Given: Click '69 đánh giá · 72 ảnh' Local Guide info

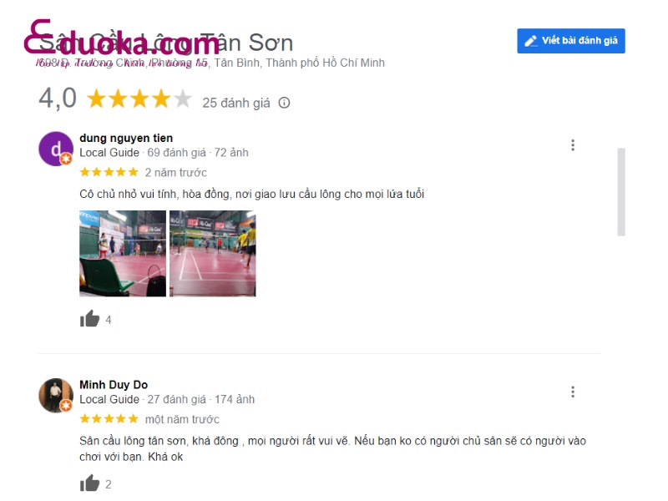Looking at the screenshot, I should tap(198, 153).
